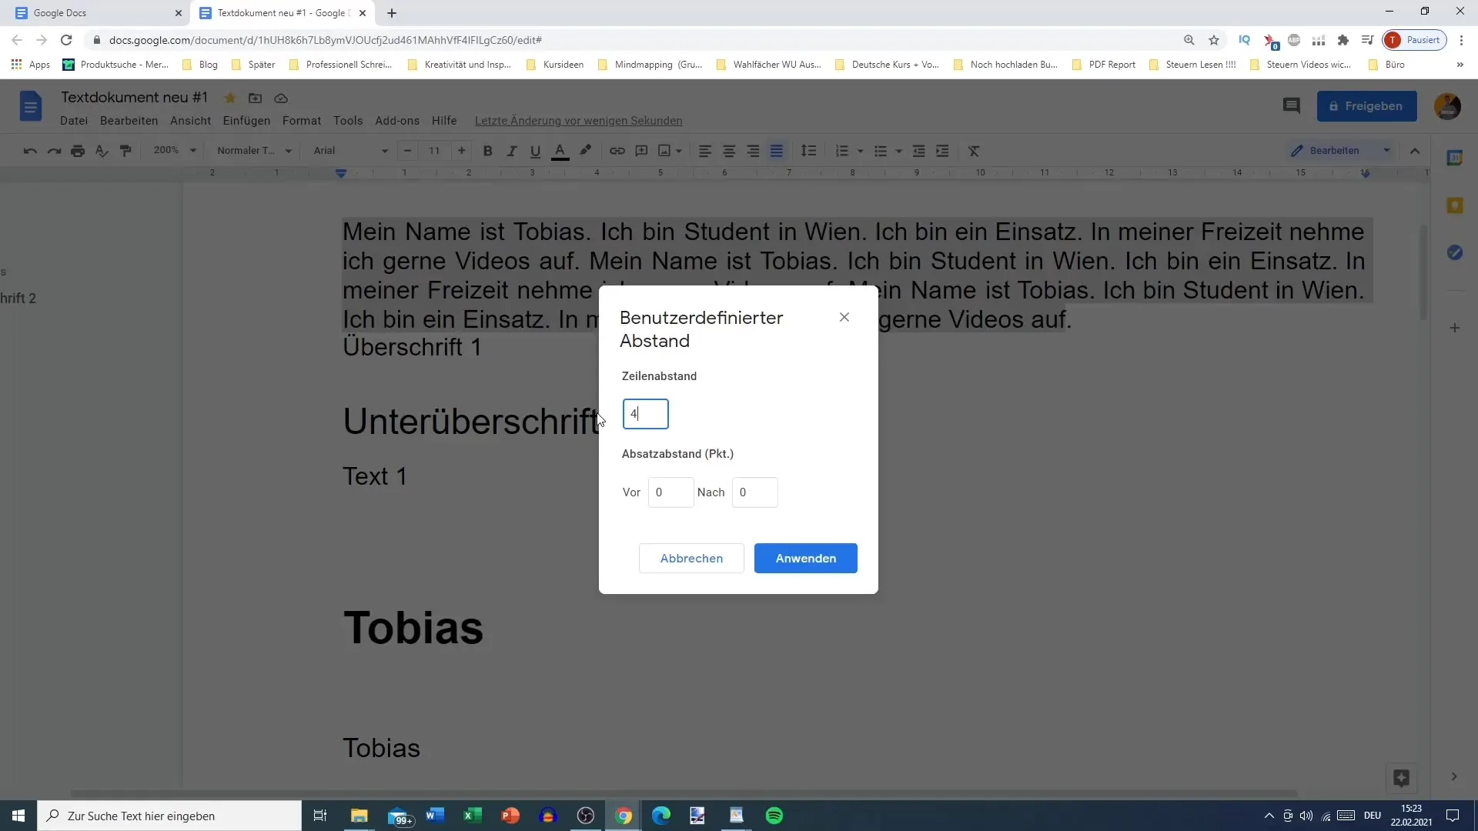The width and height of the screenshot is (1478, 831).
Task: Click the Zeilenabstand input field
Action: pos(645,414)
